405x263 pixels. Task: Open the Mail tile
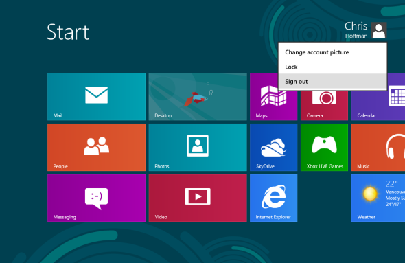96,96
